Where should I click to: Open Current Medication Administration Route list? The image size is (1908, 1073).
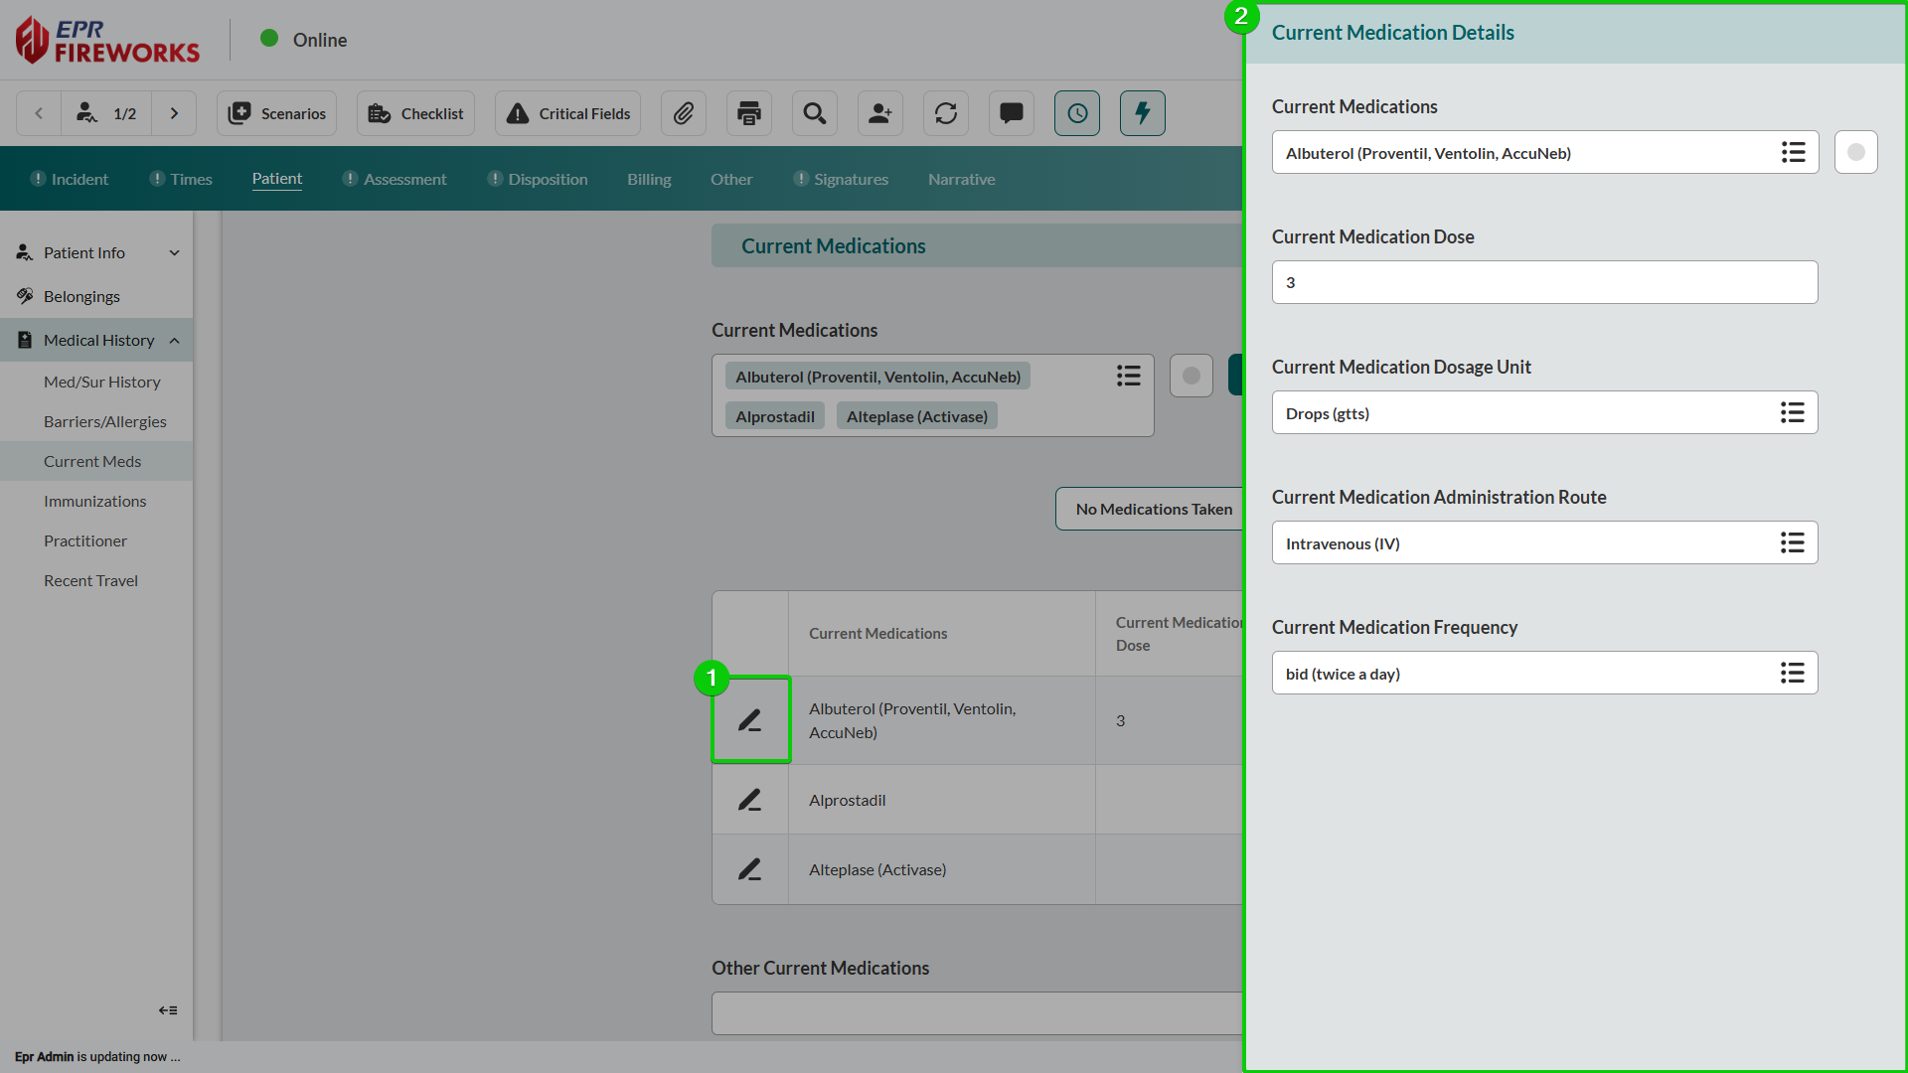pyautogui.click(x=1792, y=542)
